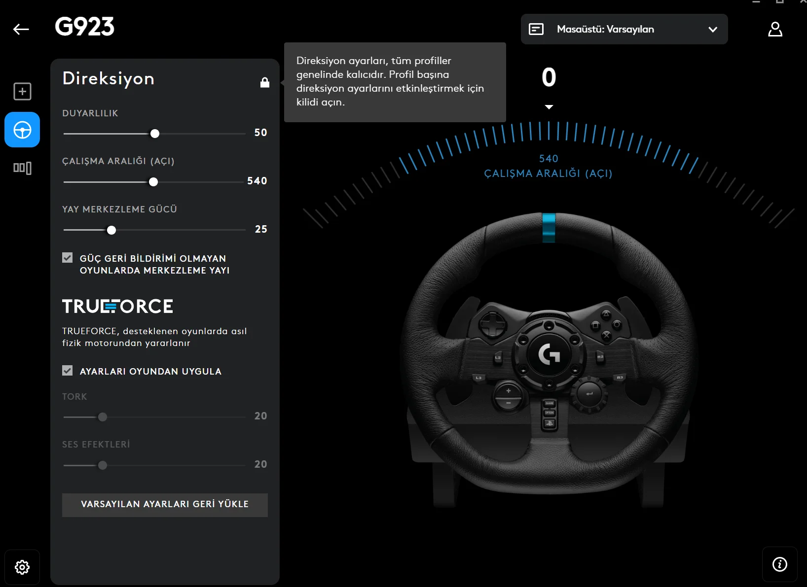Click VARSAYILAN AYARLARI GERİ YÜKLE button
The width and height of the screenshot is (807, 587).
coord(165,505)
